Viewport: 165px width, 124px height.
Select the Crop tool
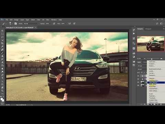[x=2, y=43]
